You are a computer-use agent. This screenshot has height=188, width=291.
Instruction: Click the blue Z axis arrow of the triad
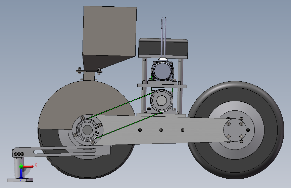pyautogui.click(x=21, y=174)
